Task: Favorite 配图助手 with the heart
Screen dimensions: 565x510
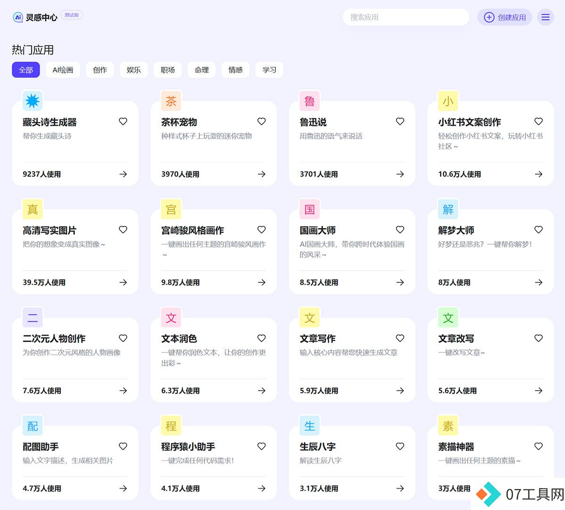Action: pos(123,446)
